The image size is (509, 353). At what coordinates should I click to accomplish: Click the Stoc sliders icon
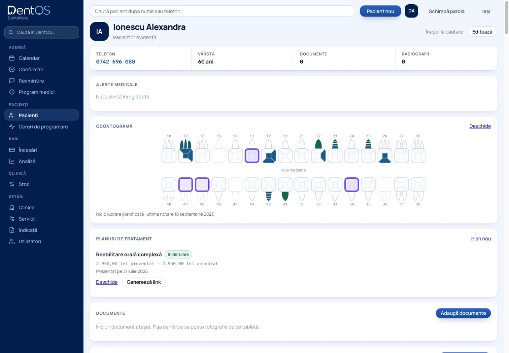pos(12,184)
